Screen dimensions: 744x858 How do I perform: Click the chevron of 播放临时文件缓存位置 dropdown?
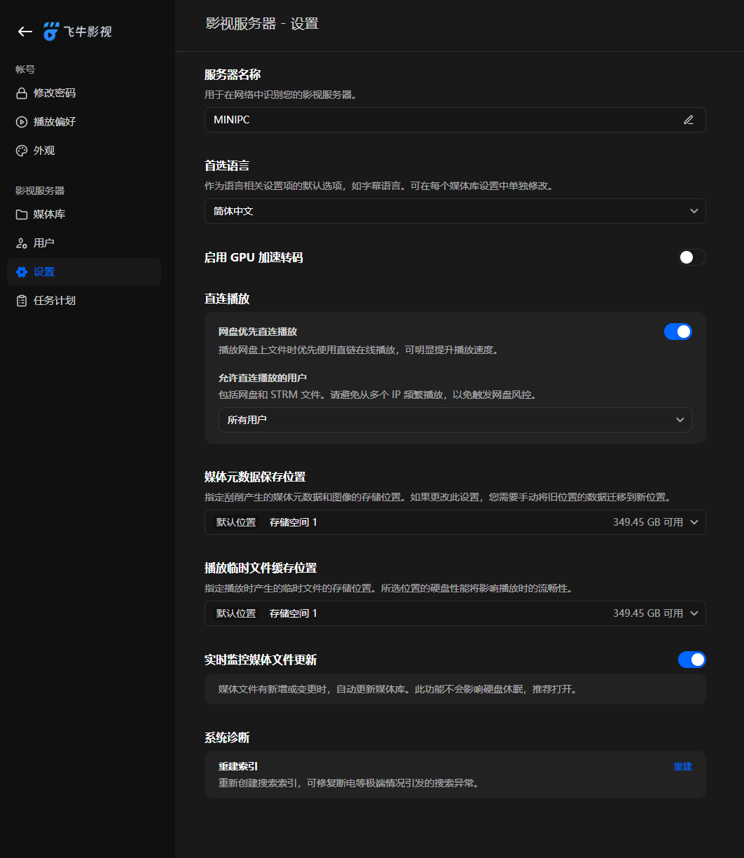[694, 613]
